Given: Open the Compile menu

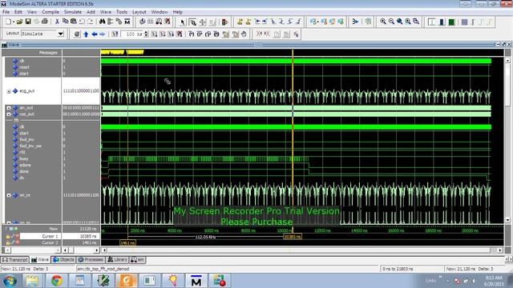Looking at the screenshot, I should coord(50,12).
